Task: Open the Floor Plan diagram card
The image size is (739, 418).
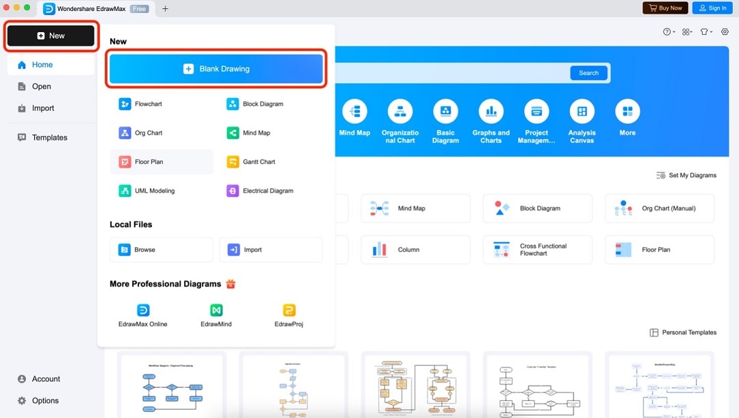Action: [660, 250]
